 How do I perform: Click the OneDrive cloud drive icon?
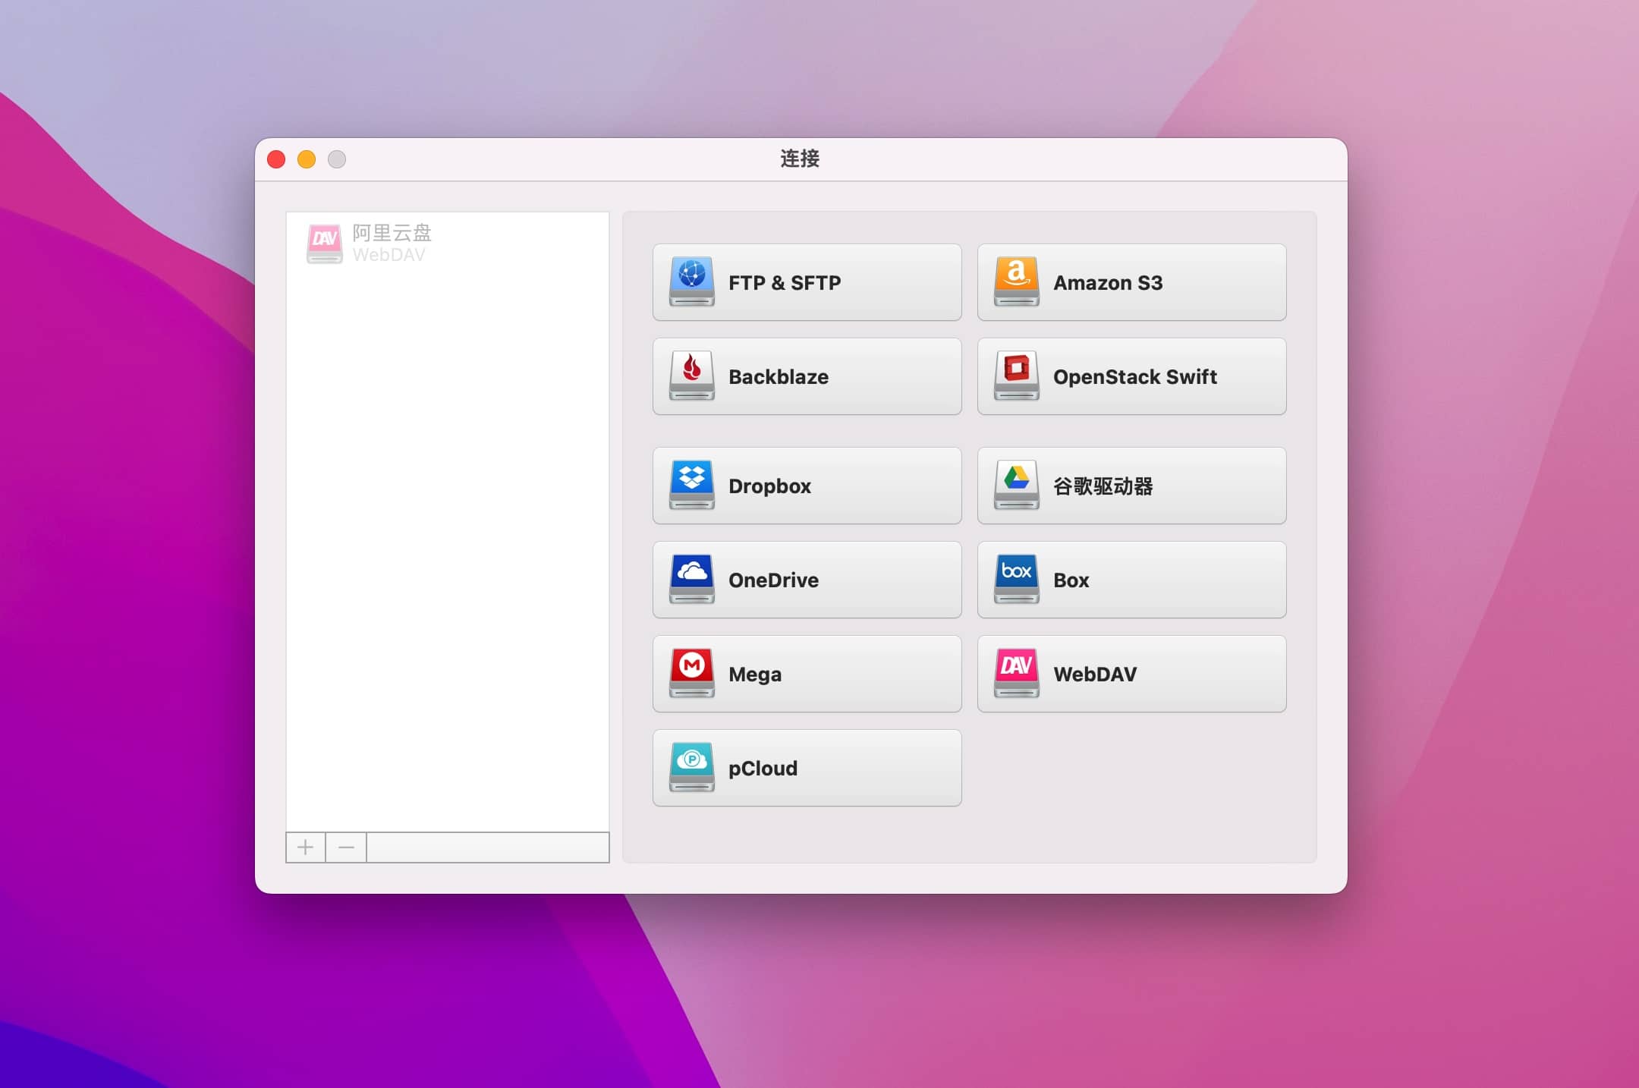click(x=691, y=579)
